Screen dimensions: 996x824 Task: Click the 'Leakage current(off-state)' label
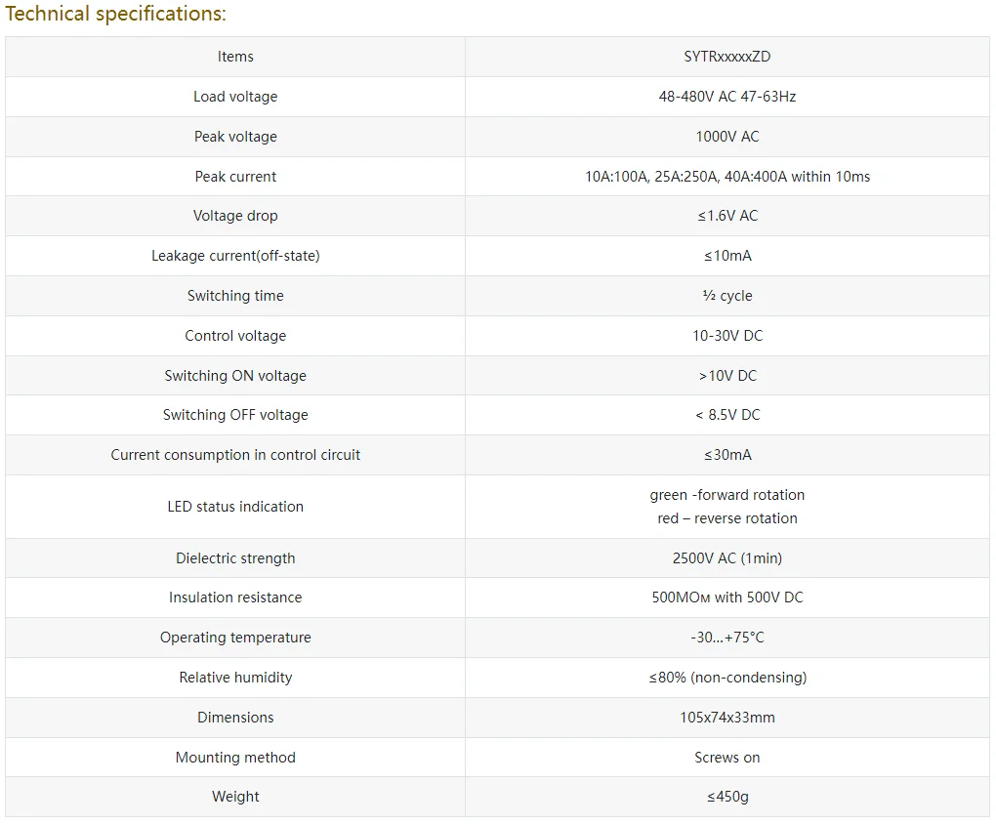[235, 256]
